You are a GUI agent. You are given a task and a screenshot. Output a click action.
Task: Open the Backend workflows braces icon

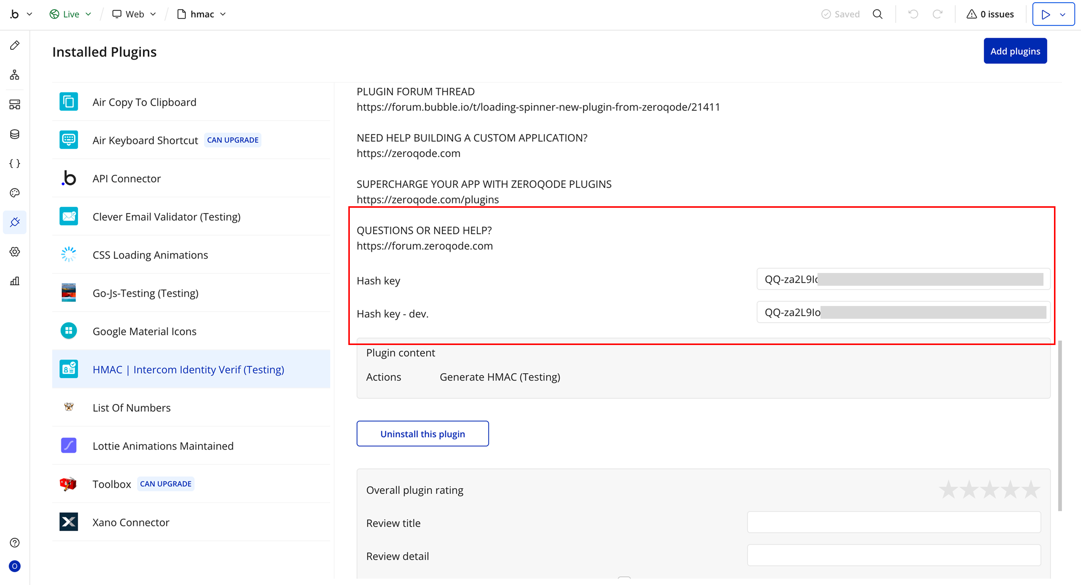click(15, 163)
